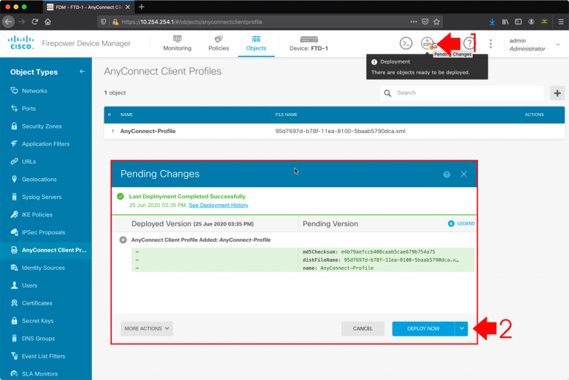569x380 pixels.
Task: Click the Cisco logo
Action: (x=21, y=43)
